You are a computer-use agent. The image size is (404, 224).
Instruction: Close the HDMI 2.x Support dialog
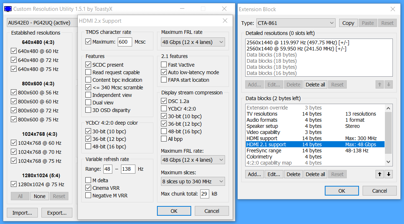tap(225, 21)
